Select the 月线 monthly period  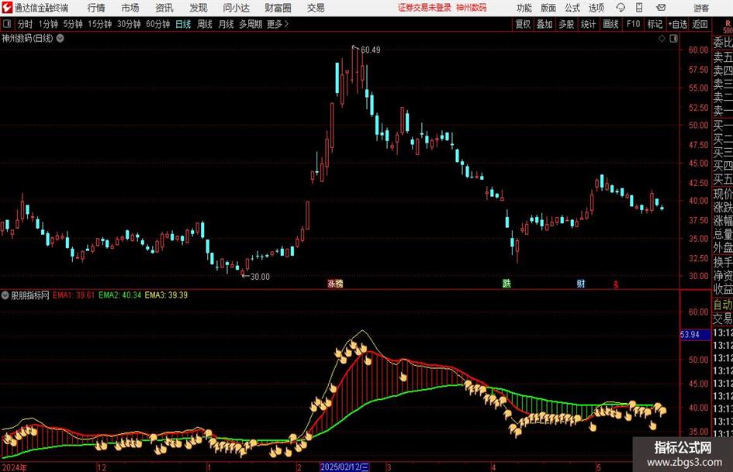pos(226,24)
